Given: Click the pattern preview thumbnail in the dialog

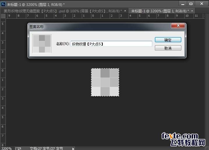Looking at the screenshot, I should tap(42, 44).
